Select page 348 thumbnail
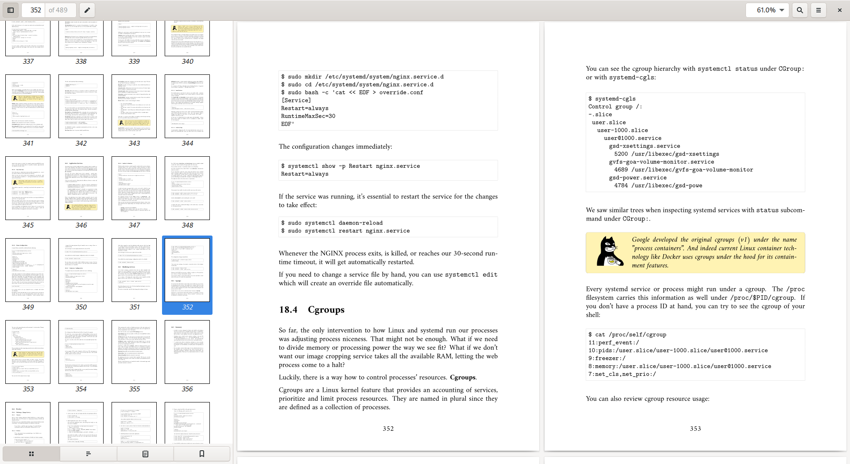 [x=187, y=188]
